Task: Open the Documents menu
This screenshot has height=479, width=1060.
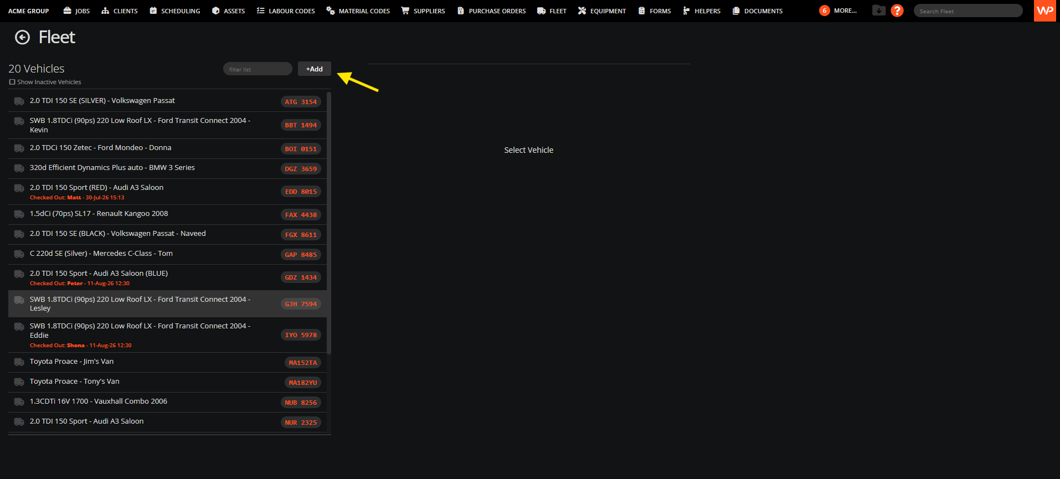Action: click(x=758, y=11)
